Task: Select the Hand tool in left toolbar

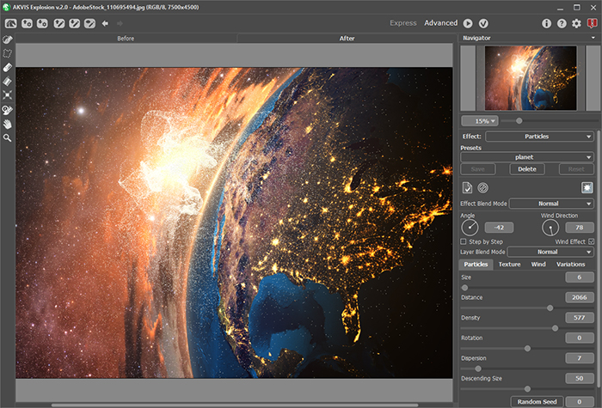Action: coord(8,123)
